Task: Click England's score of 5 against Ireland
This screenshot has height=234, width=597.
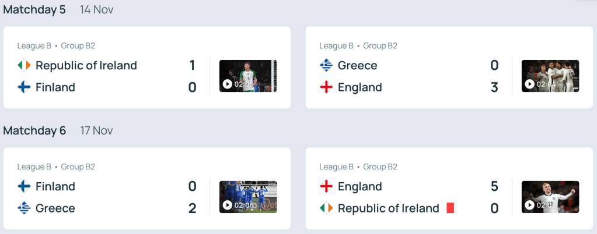Action: (494, 186)
